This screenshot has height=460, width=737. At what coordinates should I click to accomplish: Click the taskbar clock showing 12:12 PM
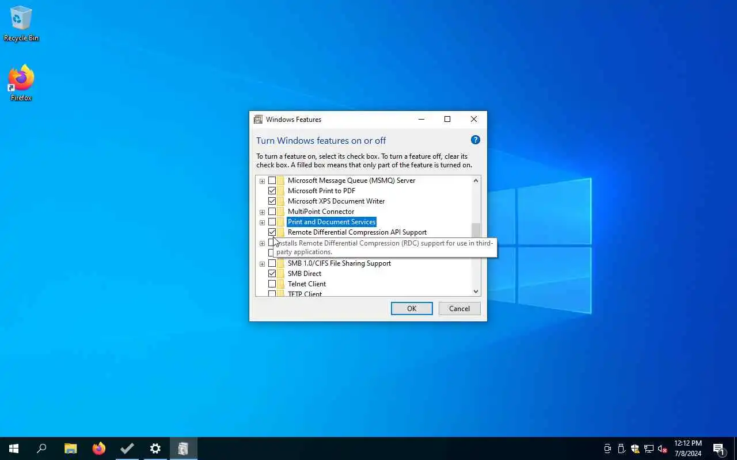point(688,448)
